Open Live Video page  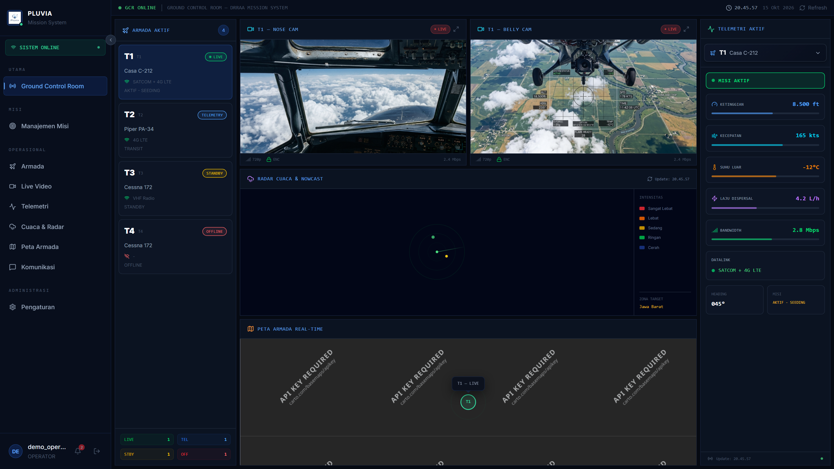(55, 186)
